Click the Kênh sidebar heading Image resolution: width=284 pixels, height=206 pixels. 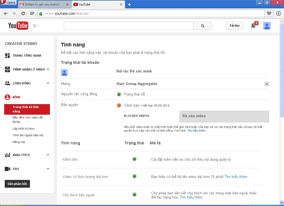(16, 97)
